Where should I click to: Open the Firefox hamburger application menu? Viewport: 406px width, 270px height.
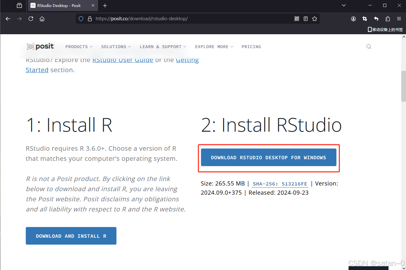[x=399, y=19]
